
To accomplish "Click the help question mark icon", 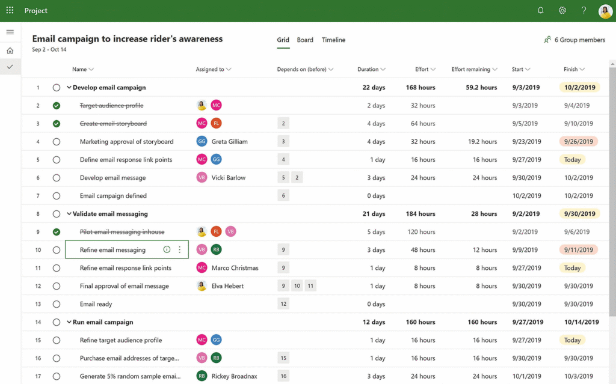I will [x=584, y=11].
